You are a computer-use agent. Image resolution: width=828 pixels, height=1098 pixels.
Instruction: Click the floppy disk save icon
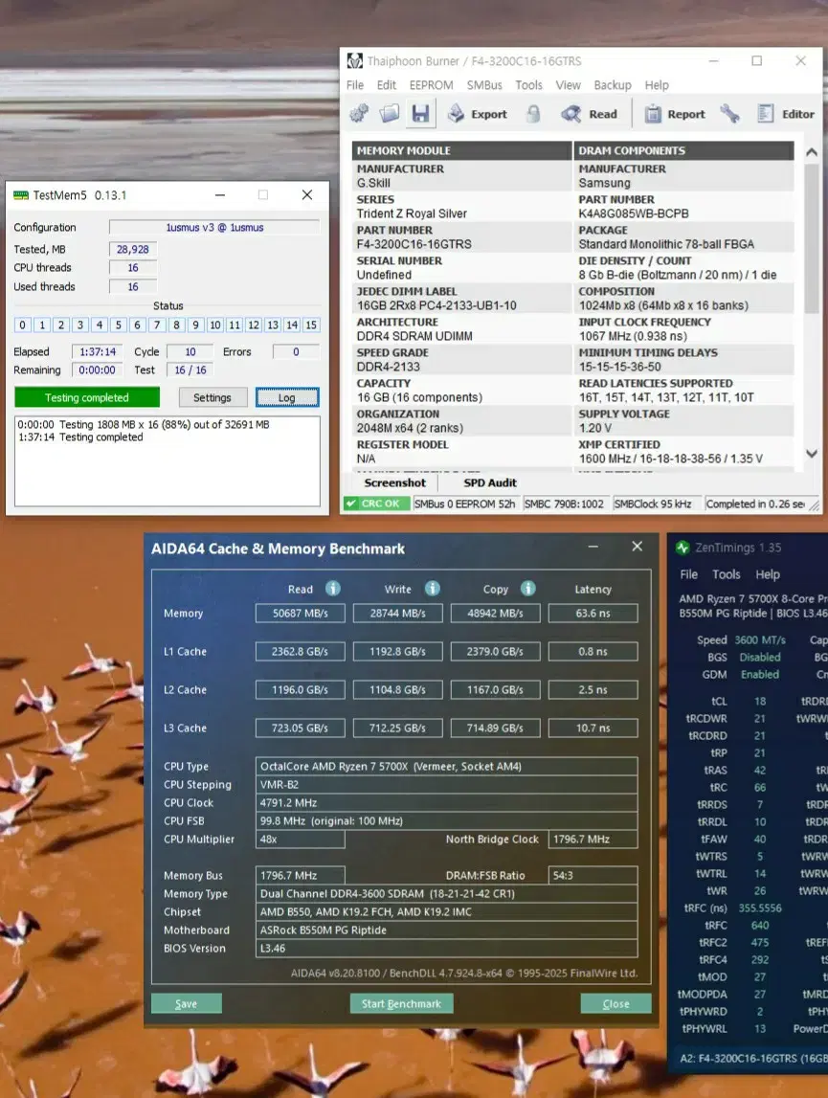click(419, 114)
